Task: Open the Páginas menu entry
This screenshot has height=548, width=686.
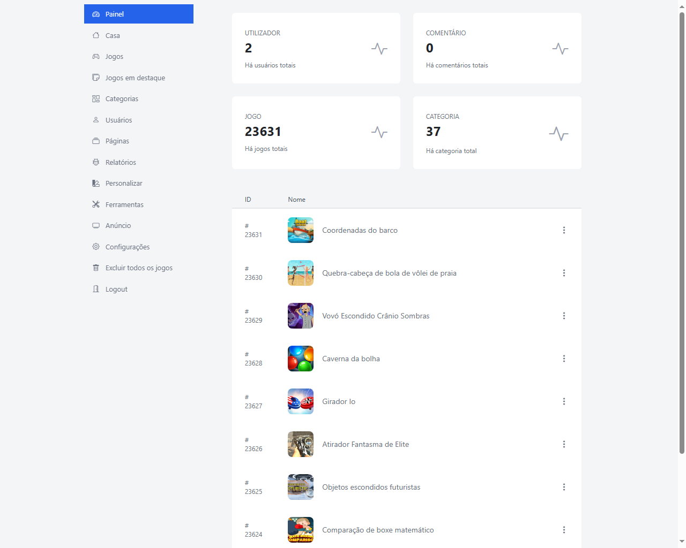Action: (117, 141)
